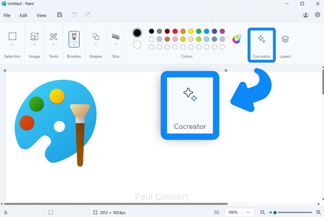
Task: Pick the yellow color swatch
Action: (191, 31)
